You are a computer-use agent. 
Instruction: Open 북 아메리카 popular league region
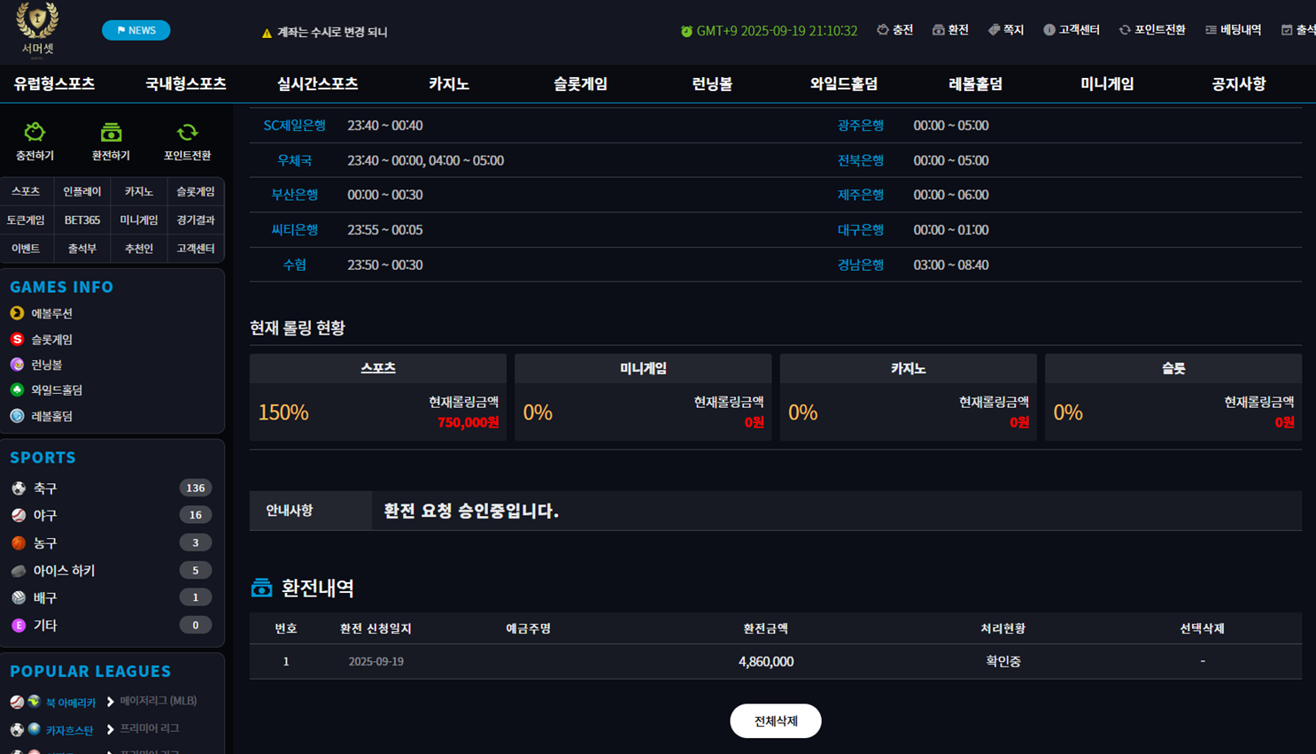click(x=70, y=703)
